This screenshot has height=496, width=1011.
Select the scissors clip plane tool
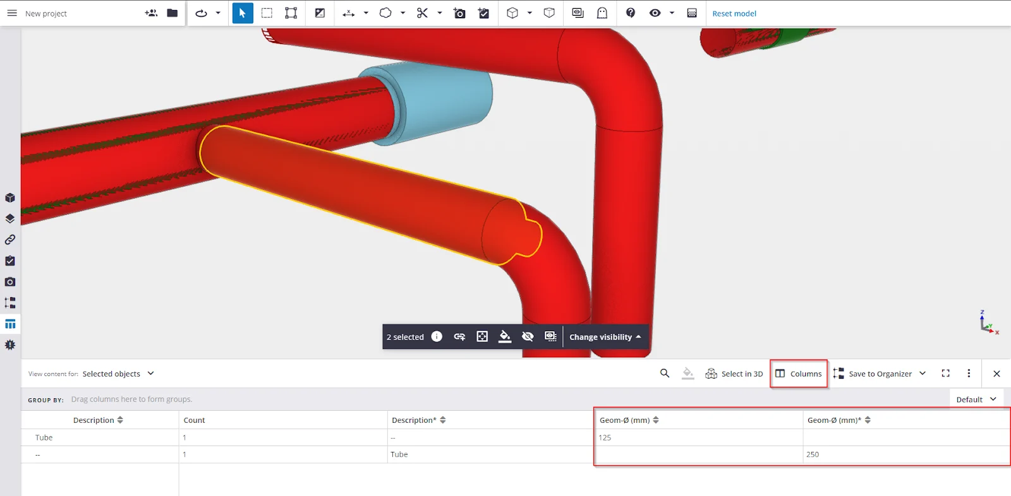pos(422,13)
